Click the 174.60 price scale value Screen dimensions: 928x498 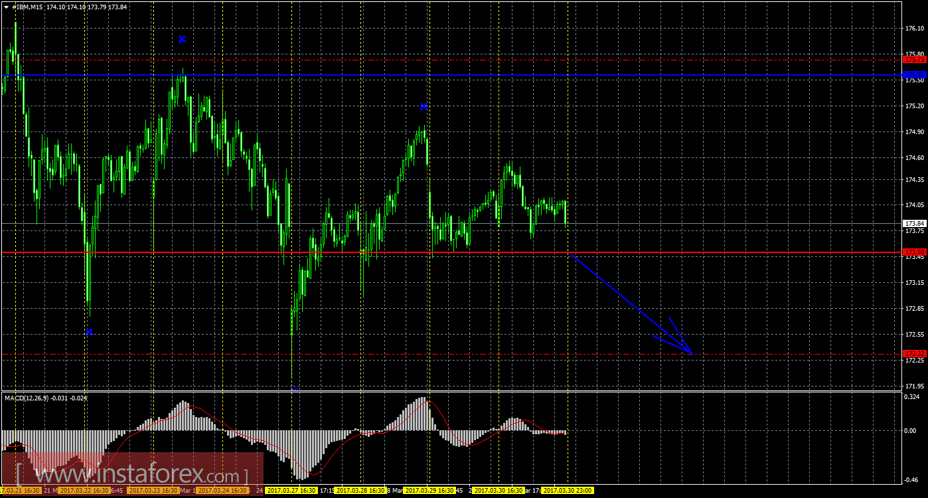915,157
